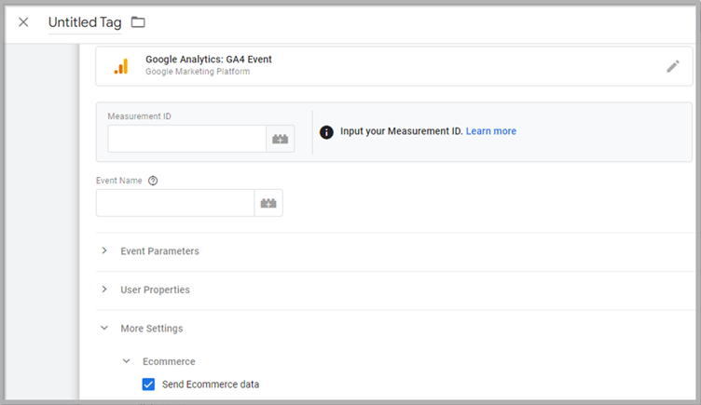Click the More Settings label
Viewport: 701px width, 405px height.
coord(152,329)
